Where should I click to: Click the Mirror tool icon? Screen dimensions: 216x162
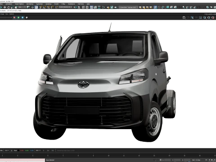click(x=75, y=7)
